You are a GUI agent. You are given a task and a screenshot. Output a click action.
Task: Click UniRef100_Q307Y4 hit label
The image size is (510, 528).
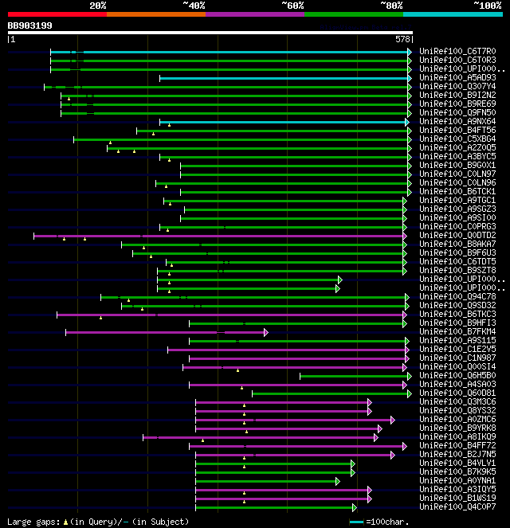(457, 86)
